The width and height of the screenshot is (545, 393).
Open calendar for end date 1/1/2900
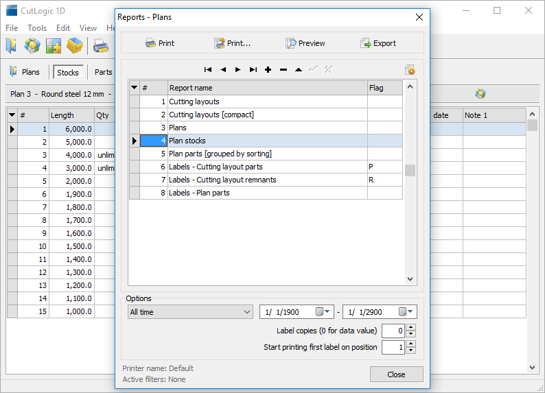point(406,311)
